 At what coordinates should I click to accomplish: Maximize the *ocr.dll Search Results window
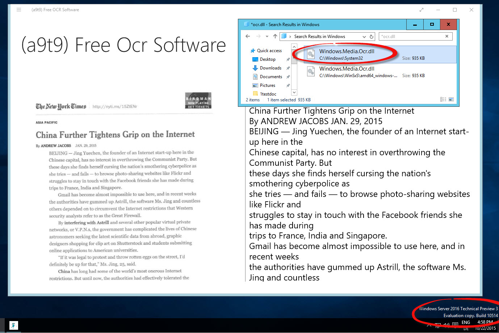[432, 25]
